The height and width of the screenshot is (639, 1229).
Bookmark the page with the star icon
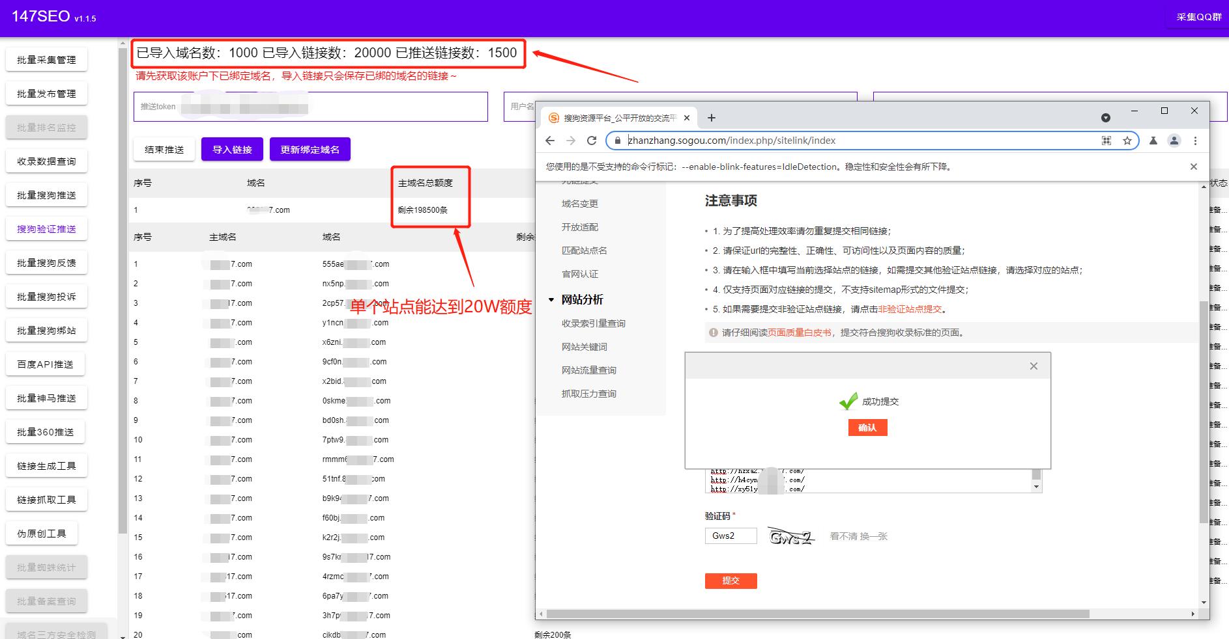(x=1127, y=140)
